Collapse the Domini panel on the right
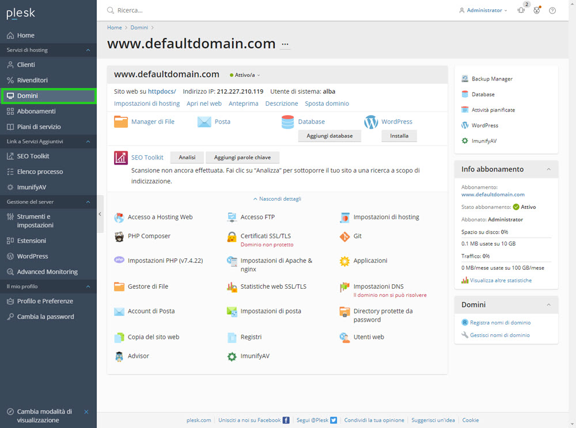Image resolution: width=576 pixels, height=428 pixels. pos(548,305)
